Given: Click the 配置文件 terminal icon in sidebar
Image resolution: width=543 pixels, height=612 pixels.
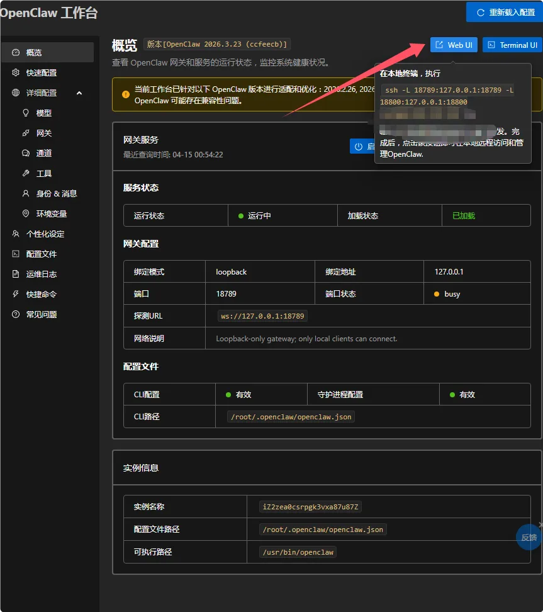Looking at the screenshot, I should 16,254.
